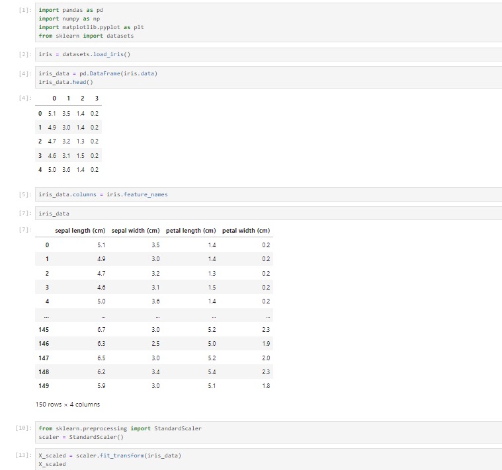Screen dimensions: 502x470
Task: Click the 'petal width (cm)' column header
Action: coord(246,231)
